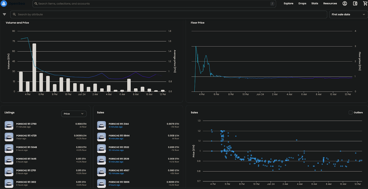Focus the Search by attribute field

coord(169,14)
